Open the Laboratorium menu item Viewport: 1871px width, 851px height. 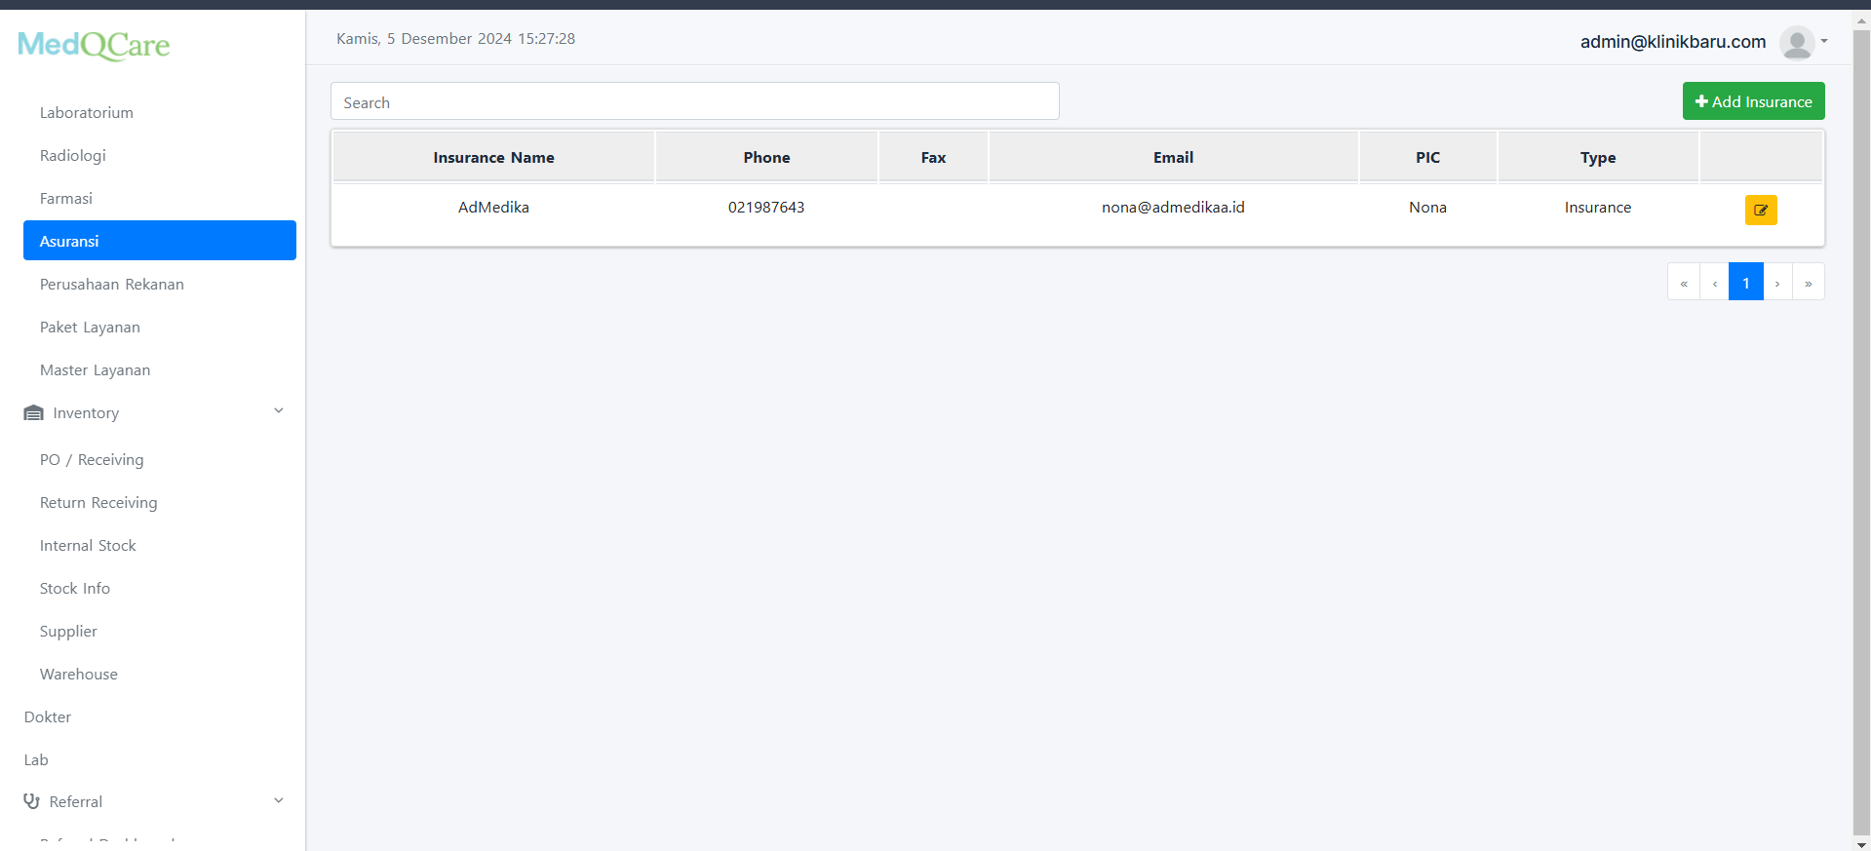pos(87,113)
